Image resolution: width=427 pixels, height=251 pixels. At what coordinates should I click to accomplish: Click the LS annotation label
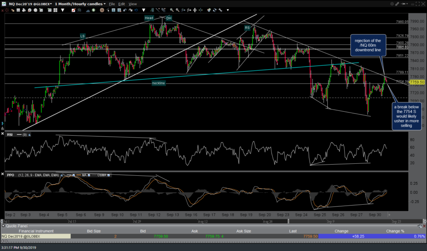click(83, 36)
